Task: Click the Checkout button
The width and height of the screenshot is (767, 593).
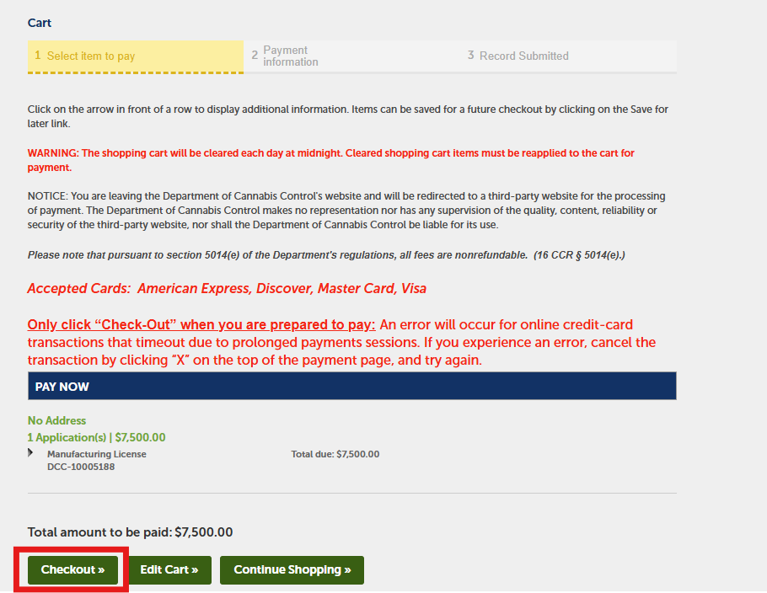Action: [x=72, y=570]
